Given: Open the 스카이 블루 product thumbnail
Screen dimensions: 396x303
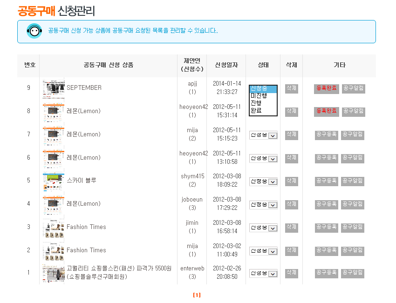Looking at the screenshot, I should (53, 181).
